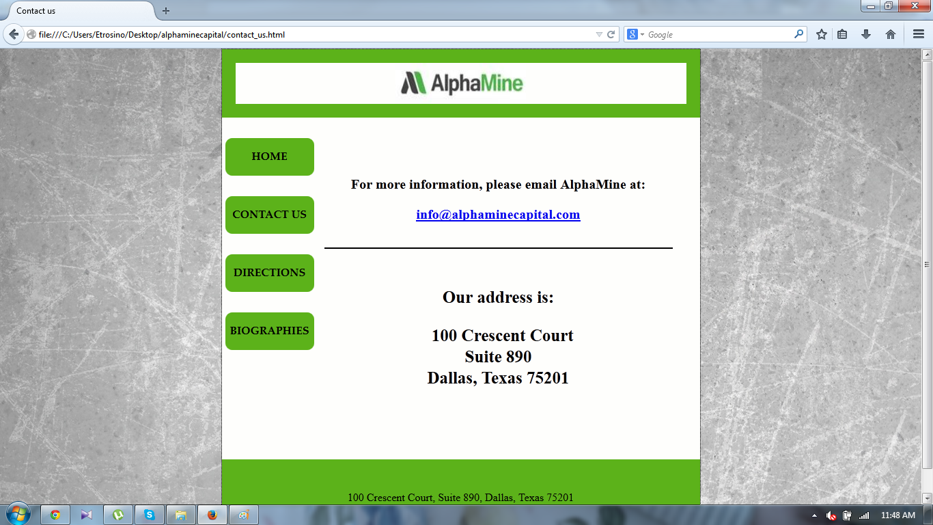
Task: Go back using the browser back arrow
Action: 14,34
